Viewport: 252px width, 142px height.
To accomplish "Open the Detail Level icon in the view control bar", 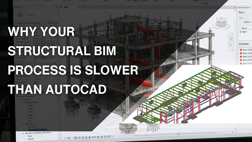I will [x=76, y=138].
